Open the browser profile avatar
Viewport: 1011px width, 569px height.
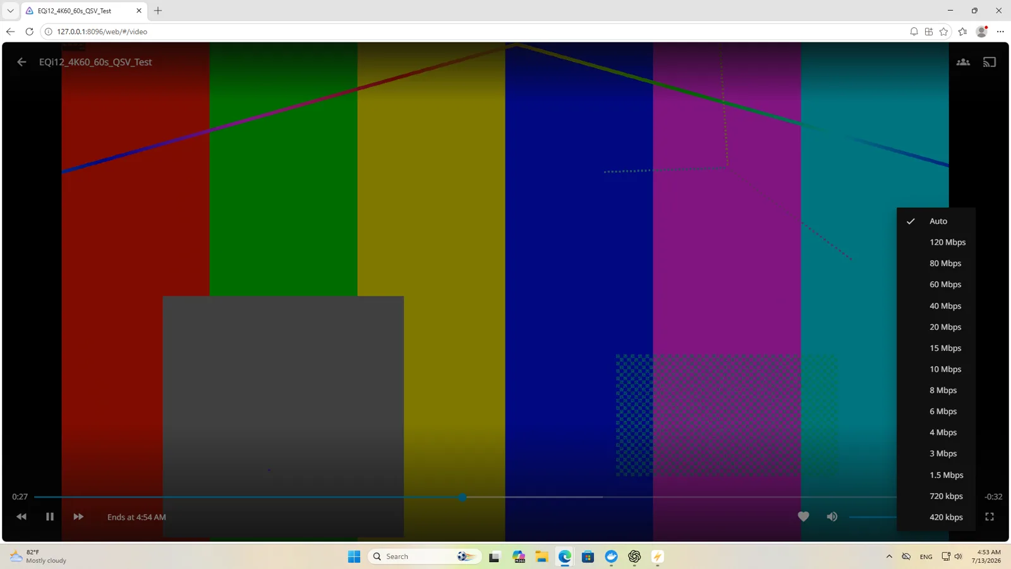981,32
